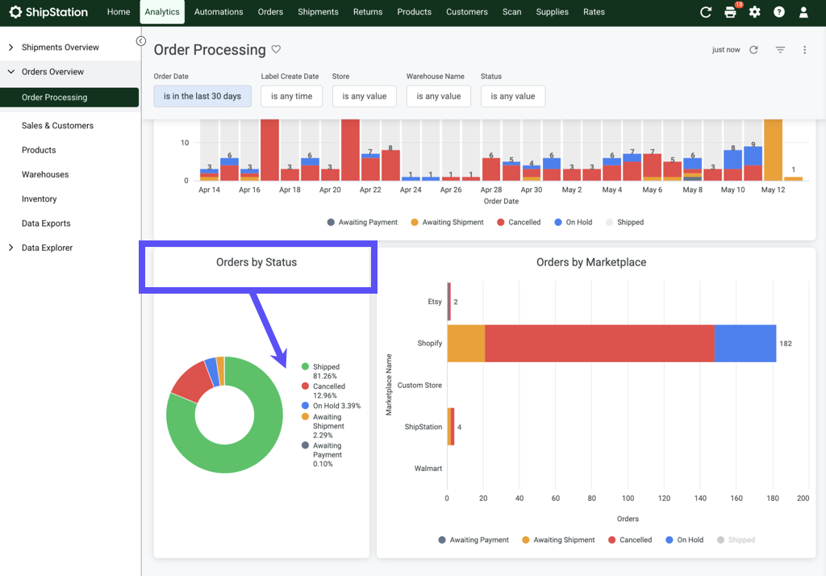Click orange May 12 bar in chart
This screenshot has width=826, height=576.
773,150
